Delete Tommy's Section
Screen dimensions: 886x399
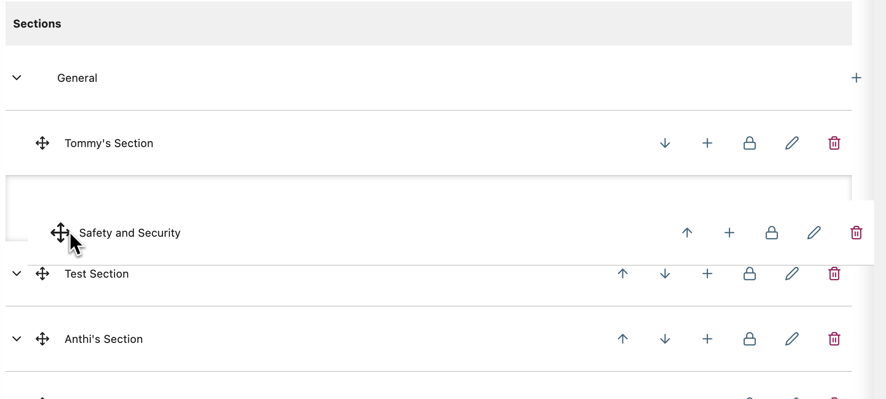(834, 143)
